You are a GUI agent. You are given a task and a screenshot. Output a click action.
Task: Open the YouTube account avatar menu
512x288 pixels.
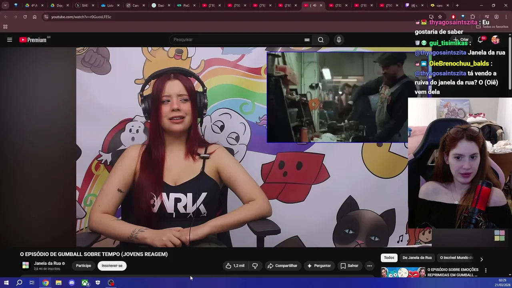click(496, 40)
